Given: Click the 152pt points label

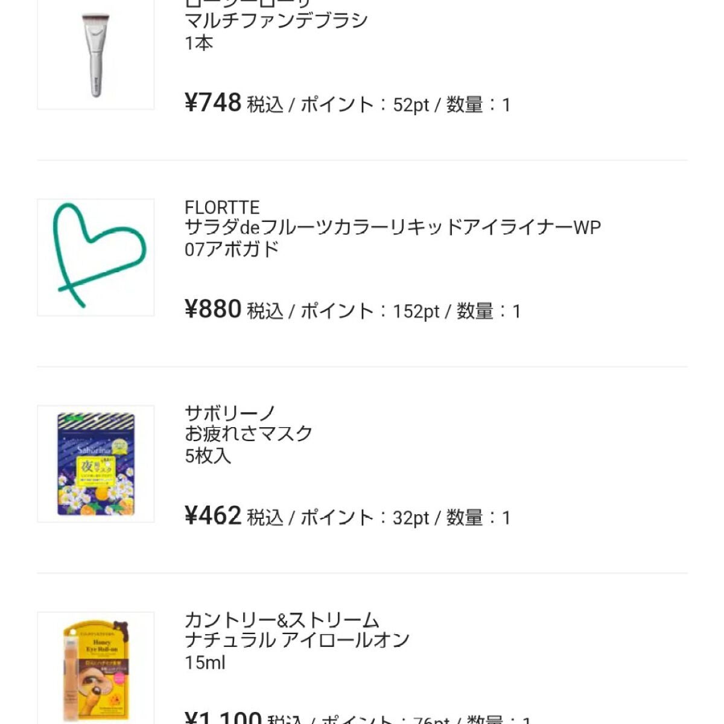Looking at the screenshot, I should [416, 311].
